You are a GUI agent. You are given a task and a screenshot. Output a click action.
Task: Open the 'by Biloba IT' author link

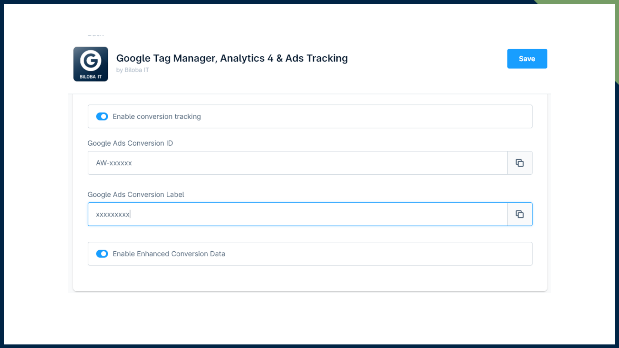[x=133, y=70]
